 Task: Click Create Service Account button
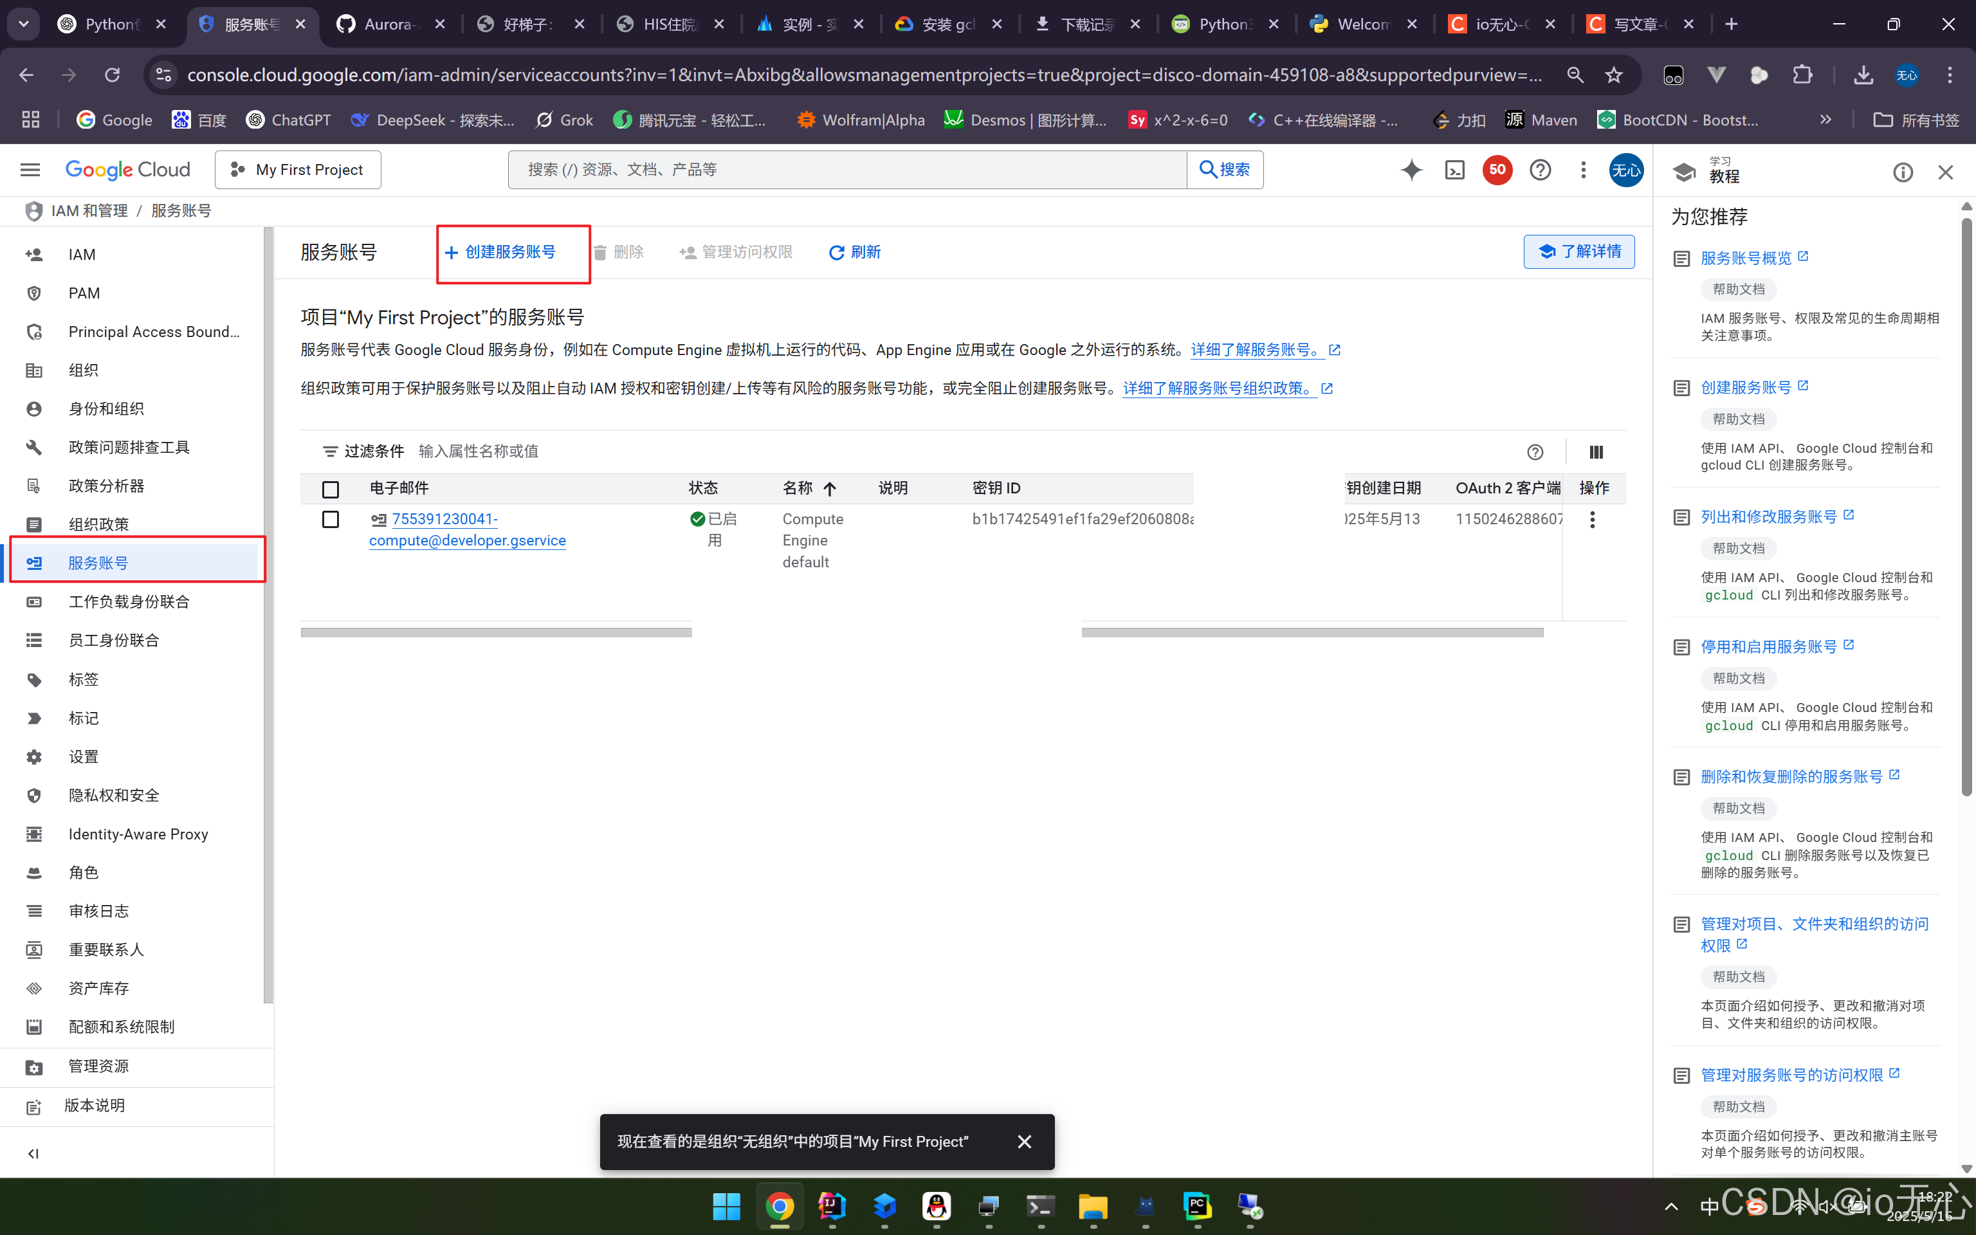click(501, 252)
